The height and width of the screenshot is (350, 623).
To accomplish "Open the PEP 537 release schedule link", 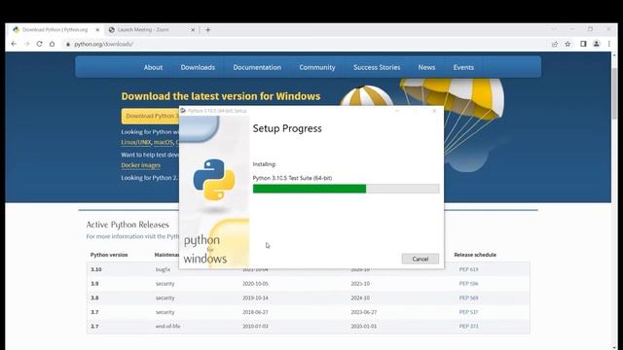I will tap(468, 312).
